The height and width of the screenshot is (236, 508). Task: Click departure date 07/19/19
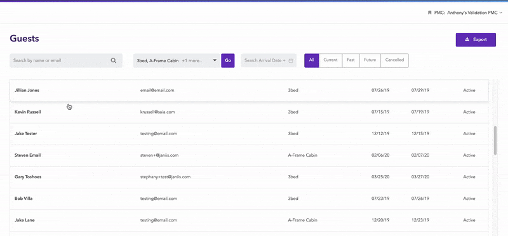(x=420, y=112)
